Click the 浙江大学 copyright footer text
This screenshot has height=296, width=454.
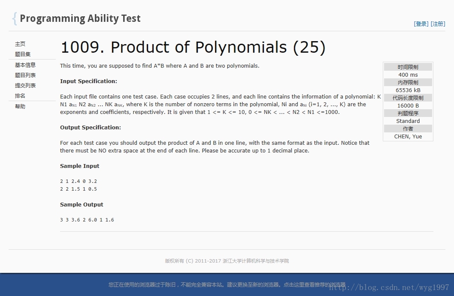(x=227, y=261)
